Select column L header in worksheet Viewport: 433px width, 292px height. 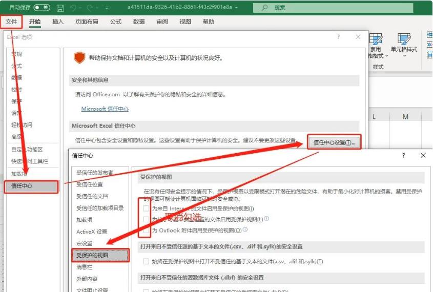click(x=379, y=117)
